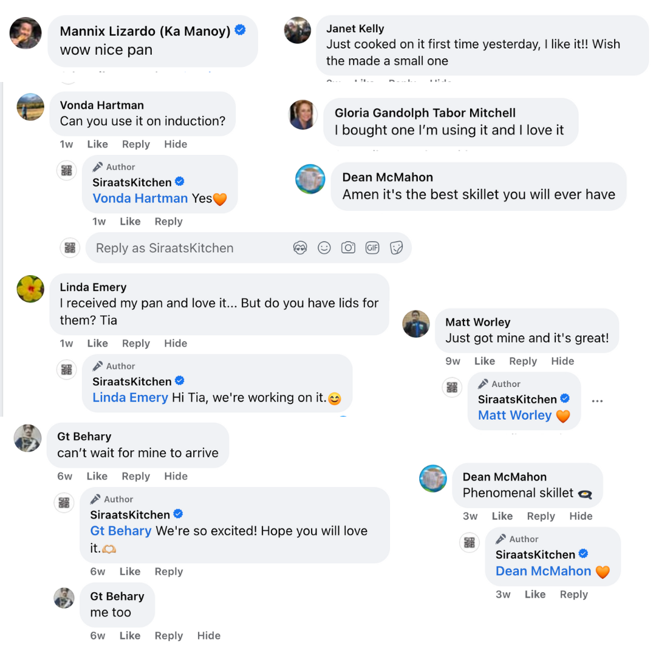656x656 pixels.
Task: Click the GIF icon in reply box
Action: [372, 248]
